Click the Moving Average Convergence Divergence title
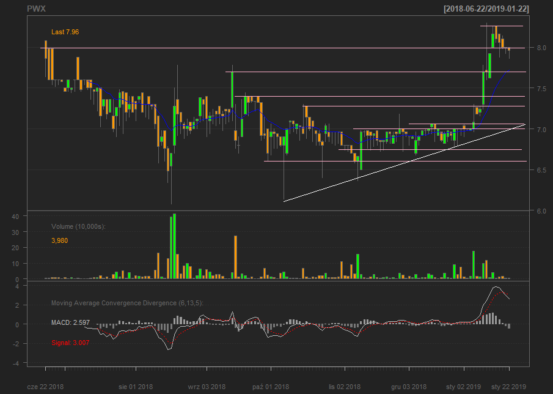The height and width of the screenshot is (394, 553). 127,303
